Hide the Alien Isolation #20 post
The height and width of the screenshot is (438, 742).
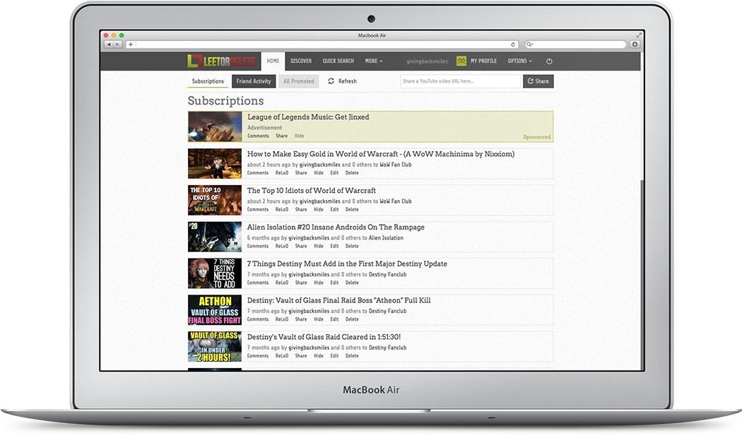pos(319,246)
